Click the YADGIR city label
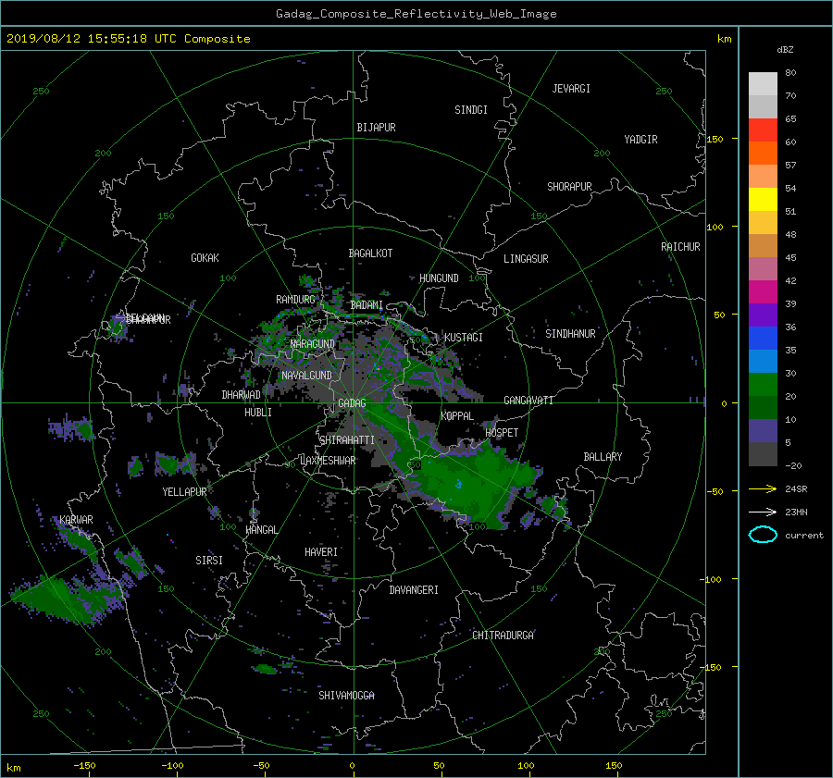Screen dimensions: 833x778 [x=640, y=140]
